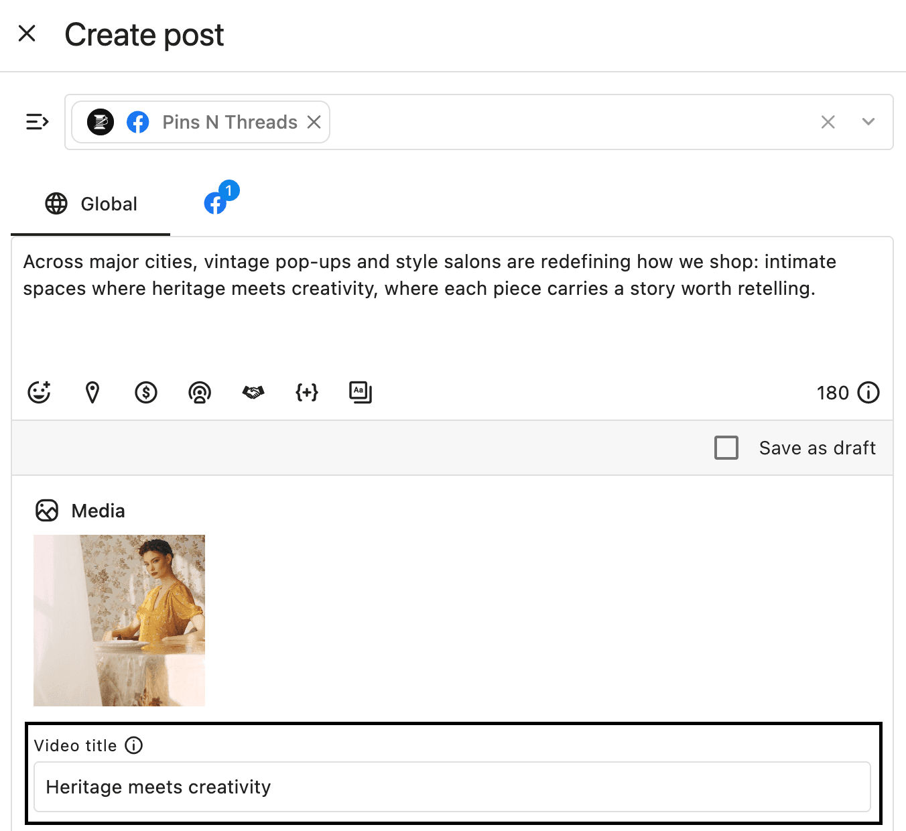Image resolution: width=906 pixels, height=831 pixels.
Task: Close the Create post dialog
Action: point(27,34)
